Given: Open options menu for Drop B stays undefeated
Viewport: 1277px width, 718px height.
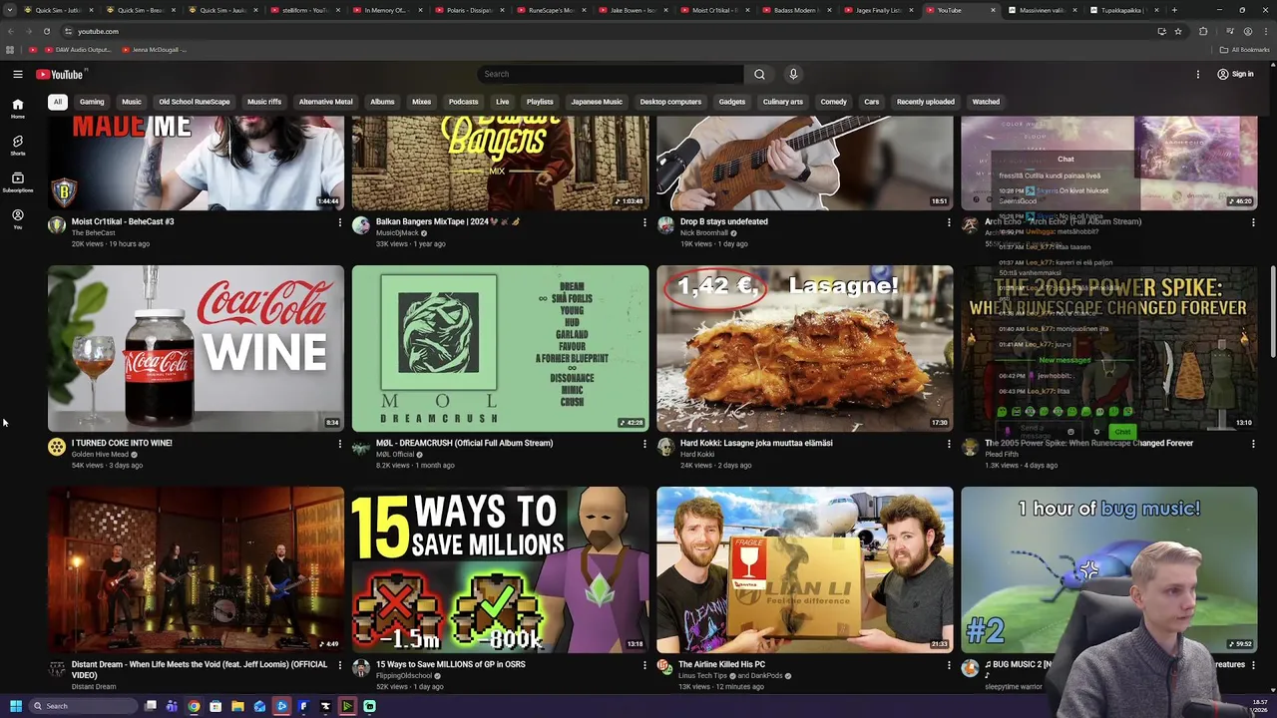Looking at the screenshot, I should point(949,222).
